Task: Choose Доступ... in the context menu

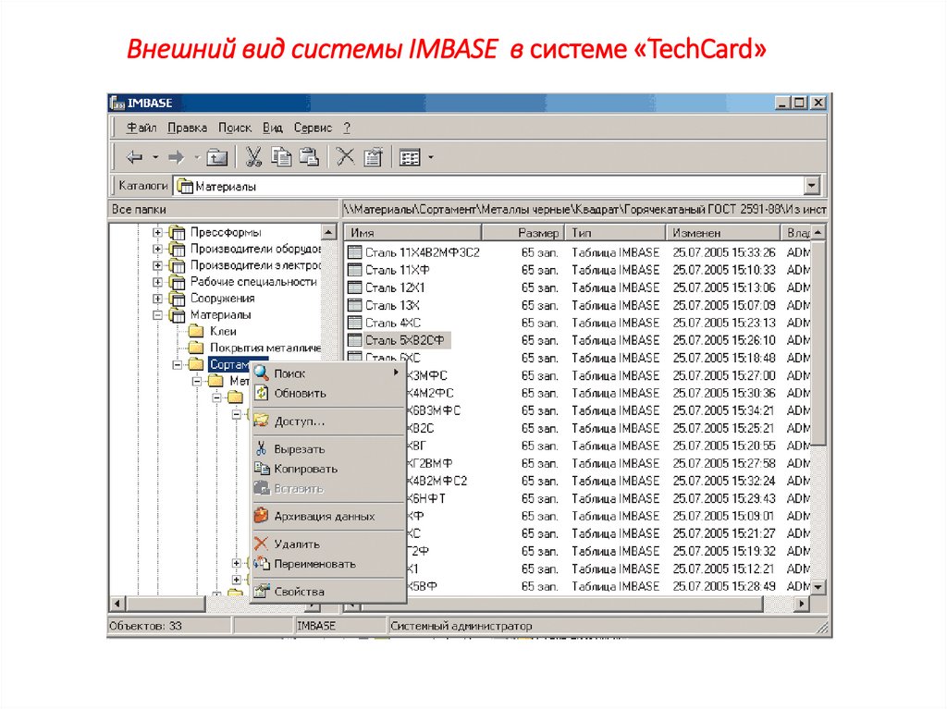Action: click(x=327, y=422)
